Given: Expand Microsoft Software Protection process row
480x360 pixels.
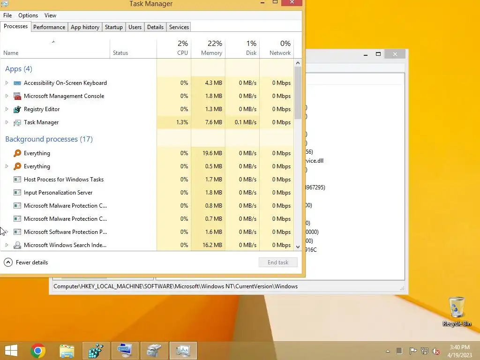Looking at the screenshot, I should coord(7,232).
